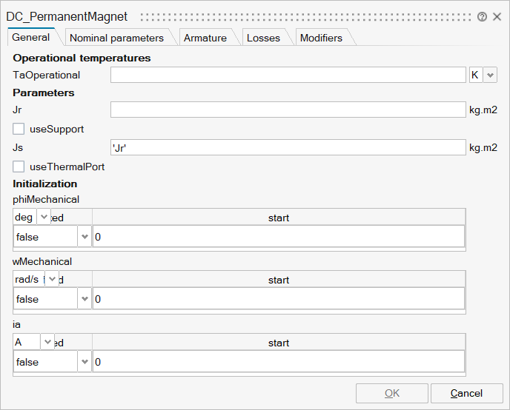510x410 pixels.
Task: Open the Losses tab
Action: [x=263, y=38]
